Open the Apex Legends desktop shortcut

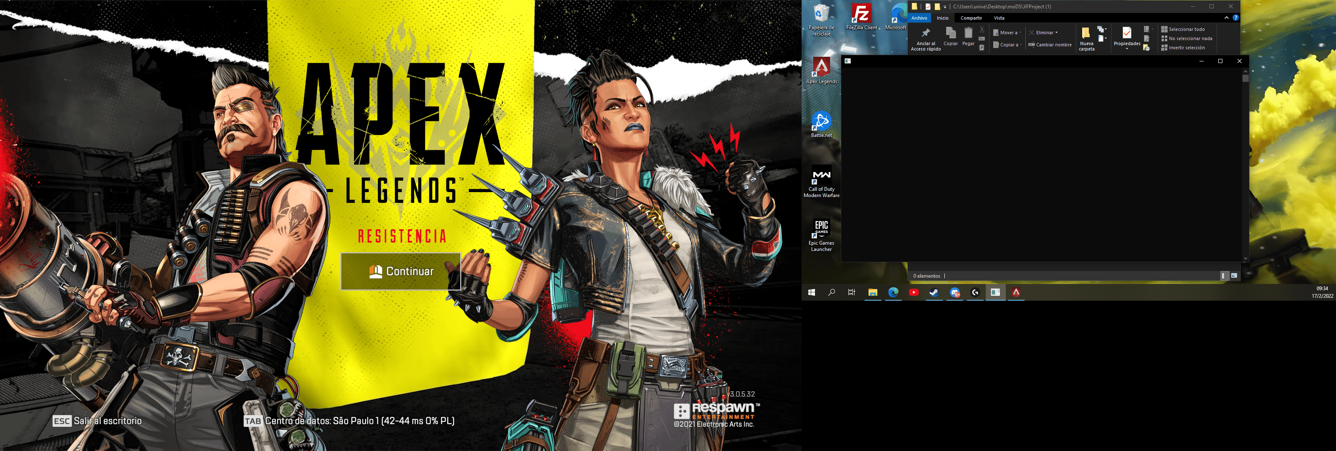pos(821,70)
